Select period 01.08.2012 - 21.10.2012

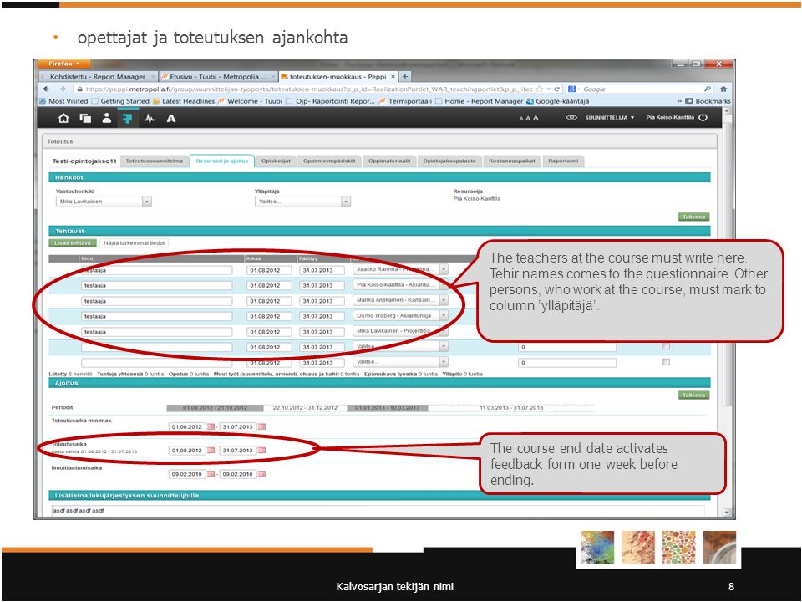(215, 408)
